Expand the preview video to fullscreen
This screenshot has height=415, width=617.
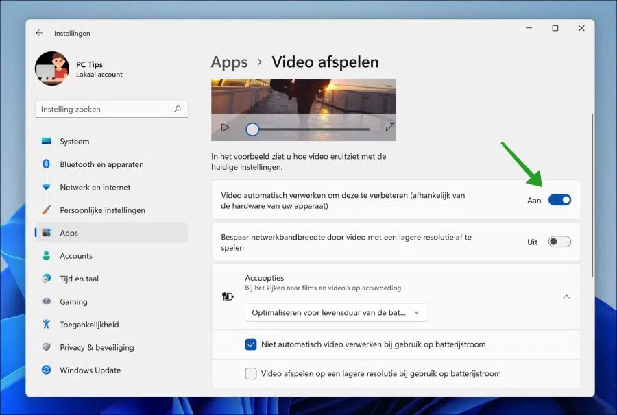pyautogui.click(x=389, y=127)
